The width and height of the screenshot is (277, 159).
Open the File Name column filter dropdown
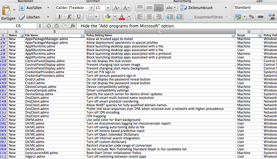pos(83,35)
